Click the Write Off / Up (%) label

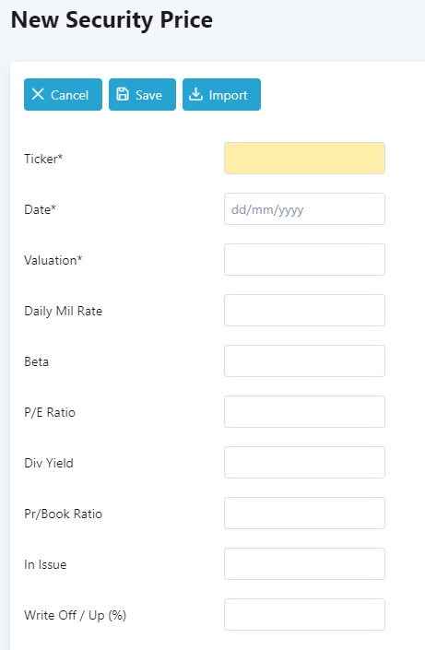(x=75, y=615)
